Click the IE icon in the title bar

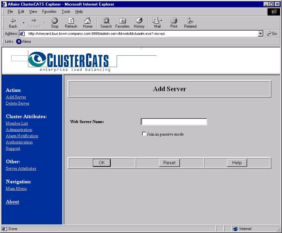coord(4,4)
